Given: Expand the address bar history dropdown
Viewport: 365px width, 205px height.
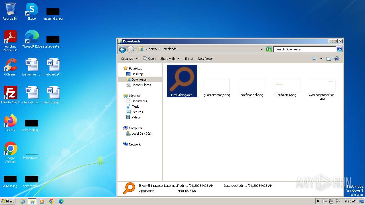Looking at the screenshot, I should pos(261,49).
